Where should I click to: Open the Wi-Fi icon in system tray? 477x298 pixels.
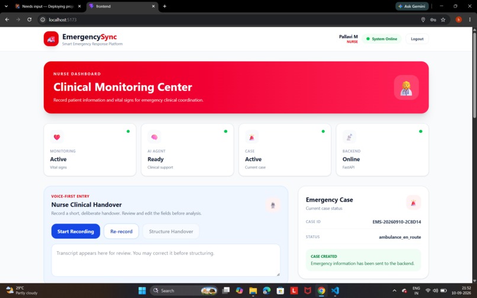(428, 291)
